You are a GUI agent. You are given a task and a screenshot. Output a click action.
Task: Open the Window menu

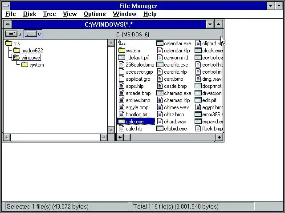point(125,14)
